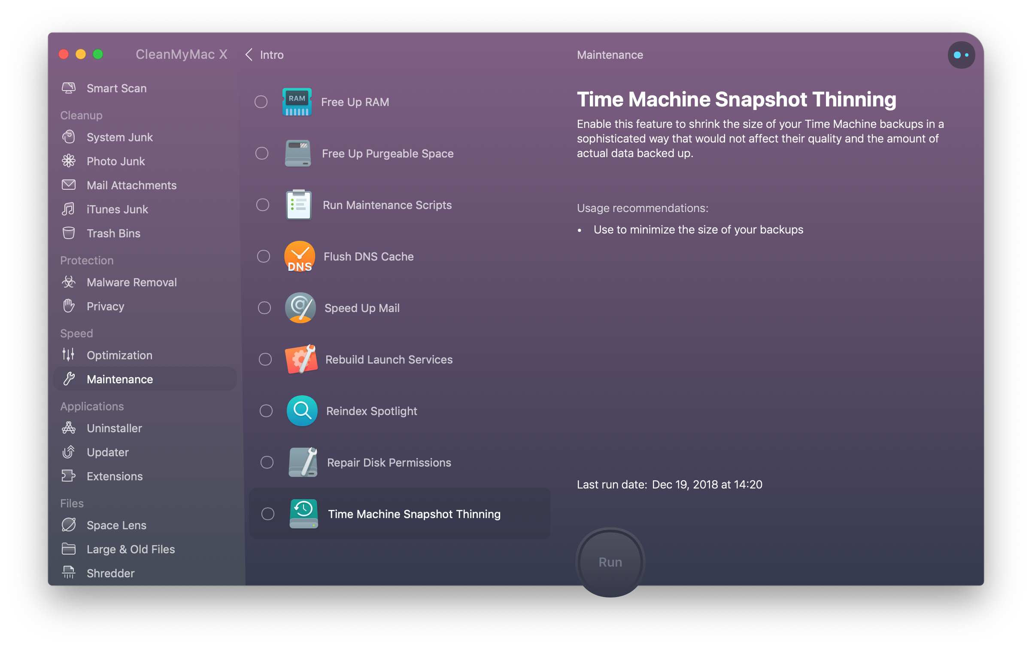Click the Photo Junk flower icon
1032x649 pixels.
point(69,161)
